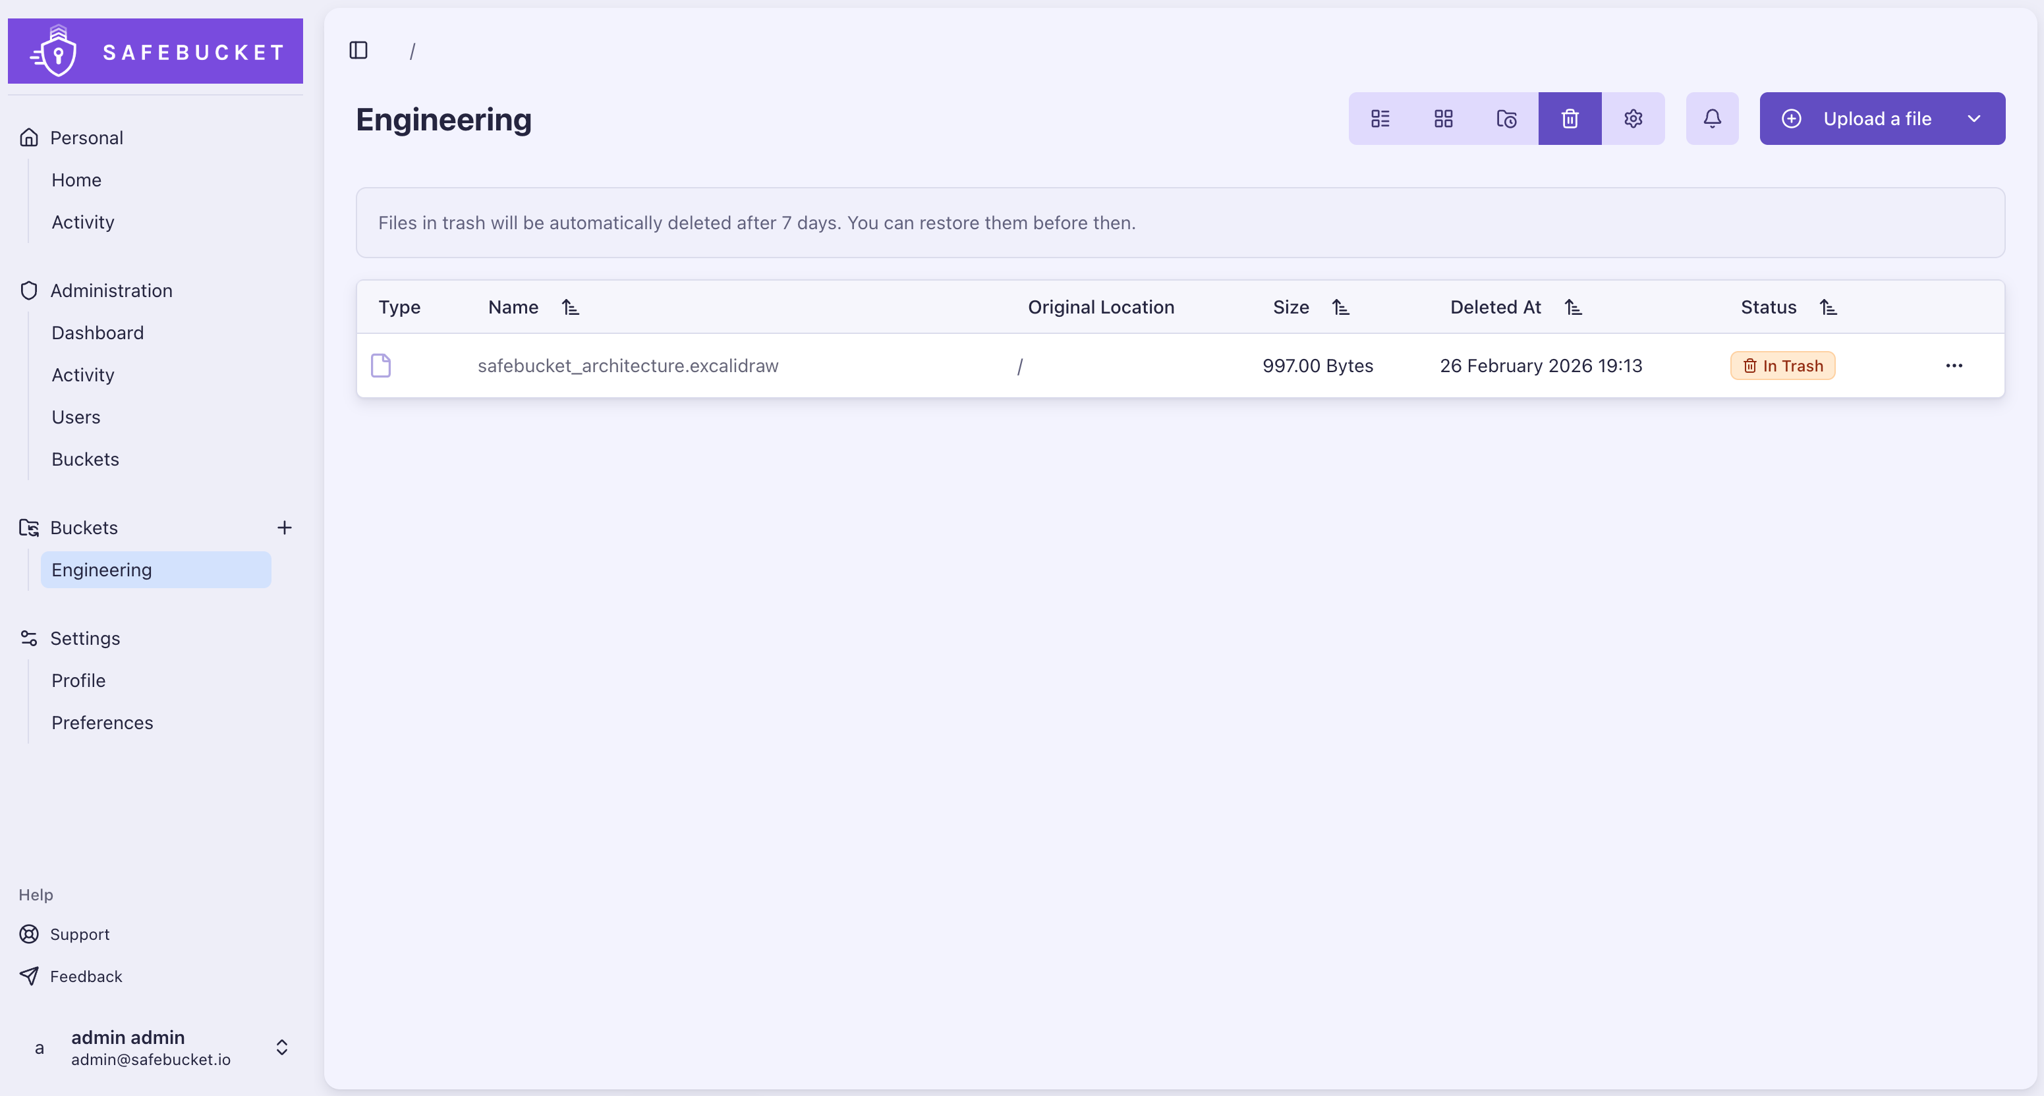The width and height of the screenshot is (2044, 1096).
Task: Select the Engineering bucket in the sidebar
Action: click(101, 570)
